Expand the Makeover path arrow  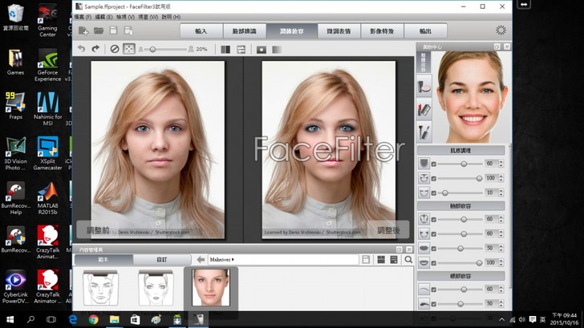tap(233, 260)
